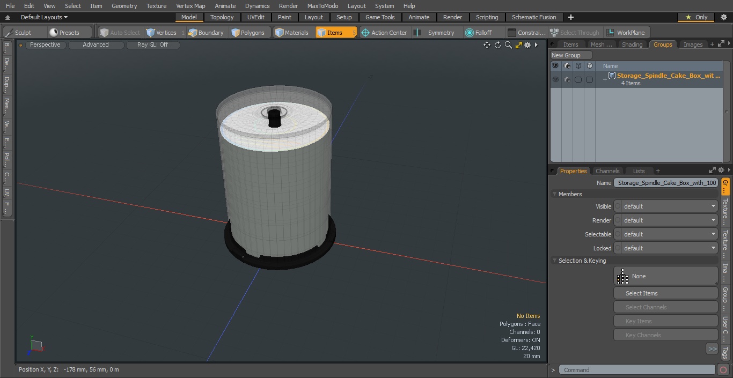Click the viewport zoom magnifier icon

tap(508, 45)
